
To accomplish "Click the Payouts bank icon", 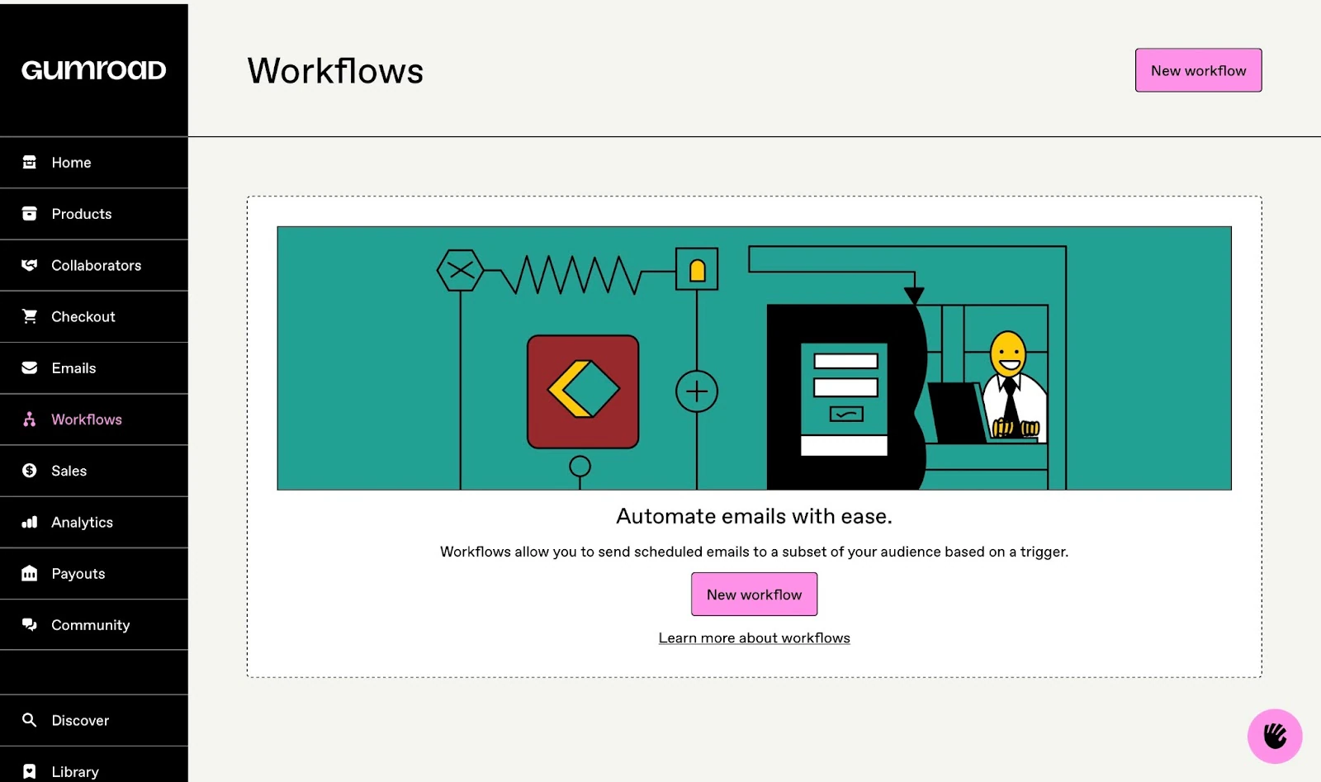I will pos(30,573).
